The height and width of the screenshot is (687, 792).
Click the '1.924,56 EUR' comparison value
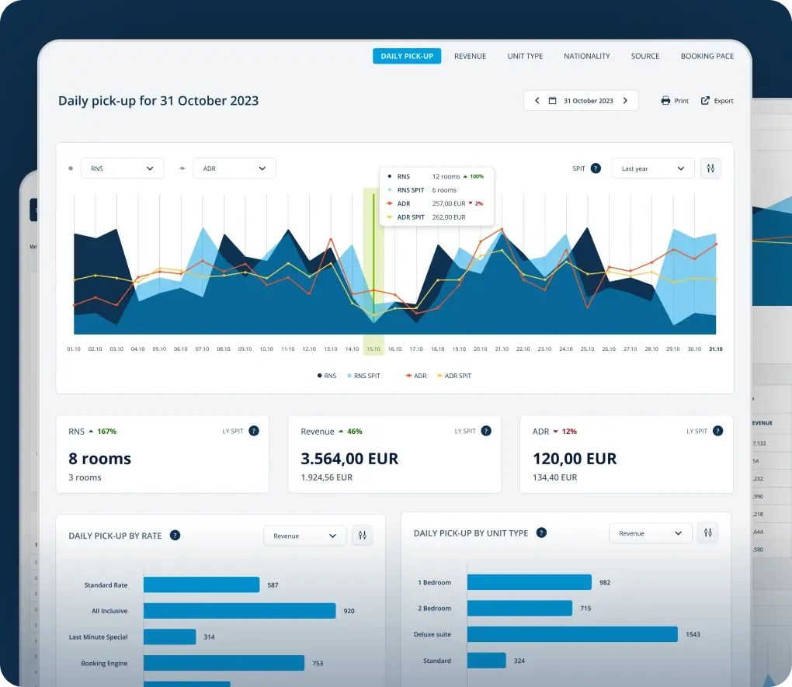[x=327, y=477]
